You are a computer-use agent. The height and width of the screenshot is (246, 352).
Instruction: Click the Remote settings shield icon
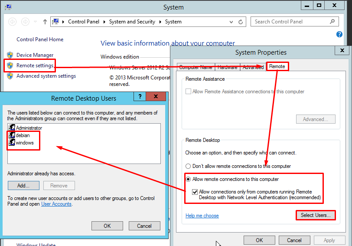click(x=10, y=66)
